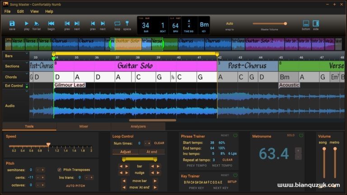Enable the Phrase Trainer power toggle
Screen dimensions: 347x195
[235, 135]
